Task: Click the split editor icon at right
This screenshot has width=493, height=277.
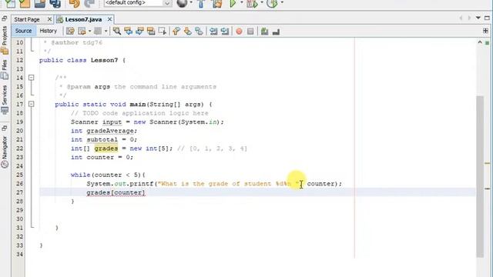Action: (x=485, y=31)
